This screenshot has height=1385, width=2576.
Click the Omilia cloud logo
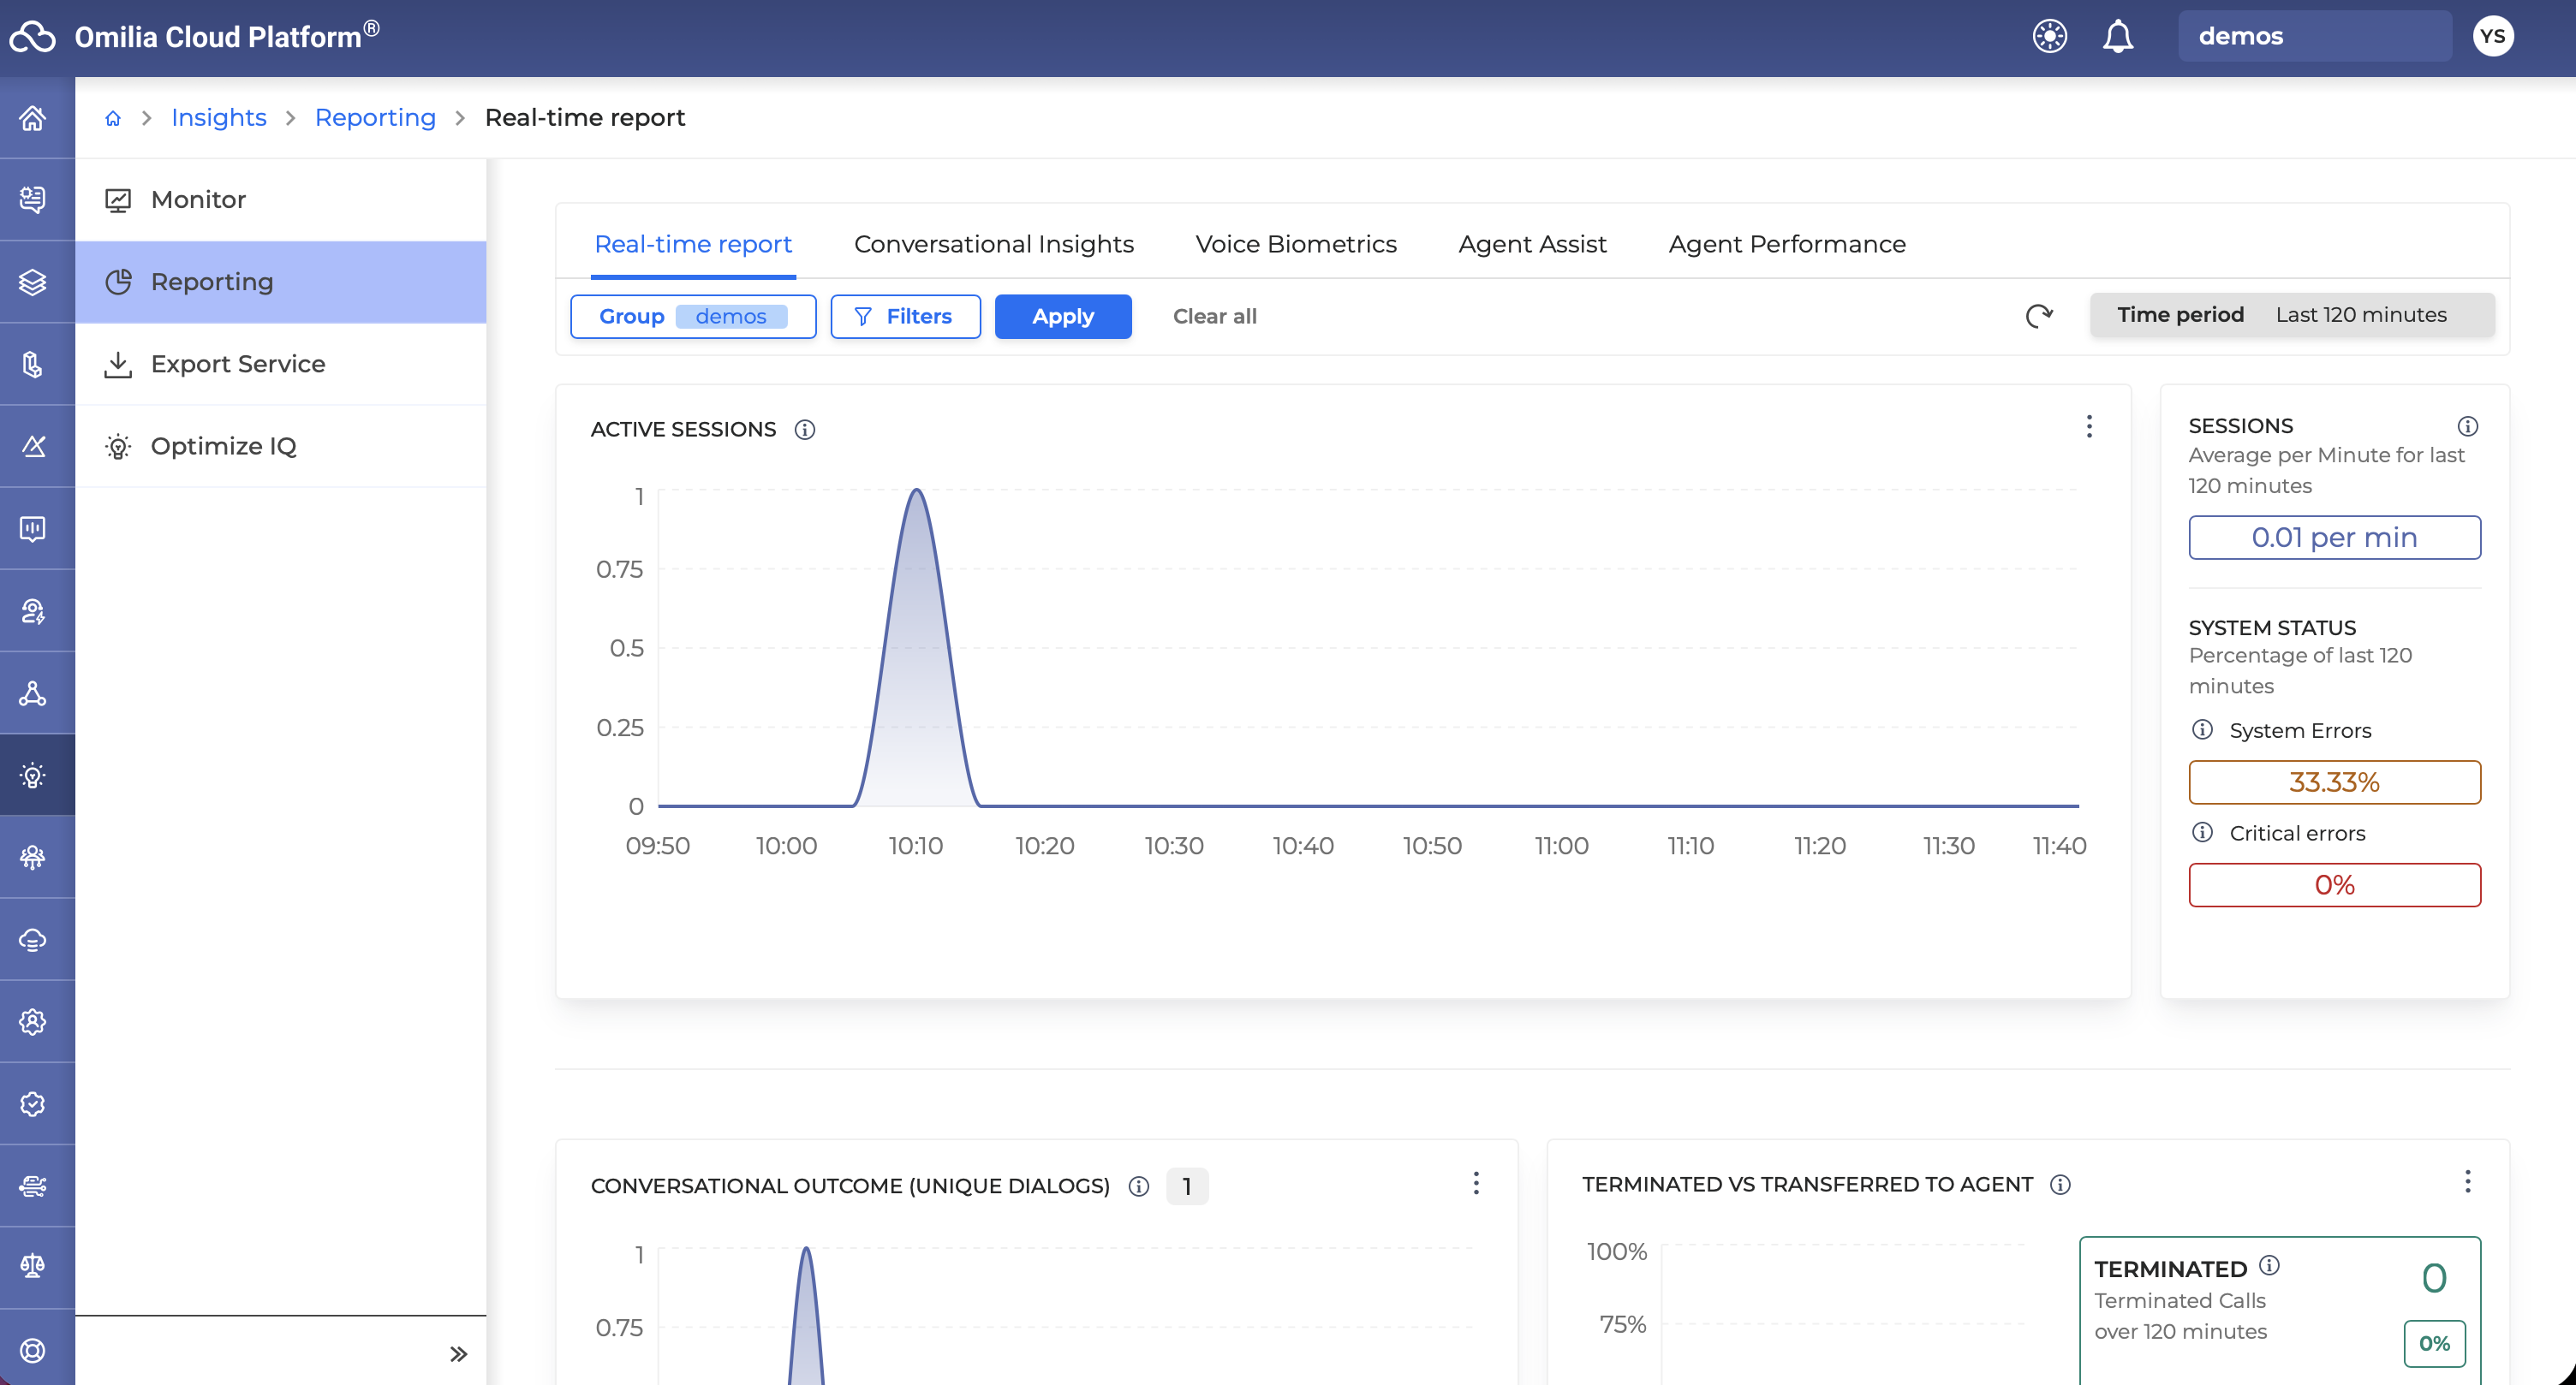33,37
